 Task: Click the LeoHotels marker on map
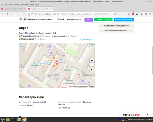pyautogui.click(x=83, y=81)
